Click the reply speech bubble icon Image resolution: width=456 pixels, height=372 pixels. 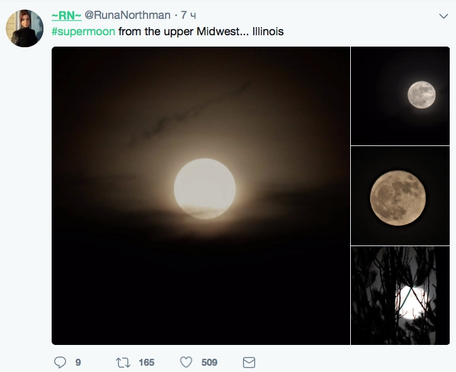pyautogui.click(x=60, y=362)
